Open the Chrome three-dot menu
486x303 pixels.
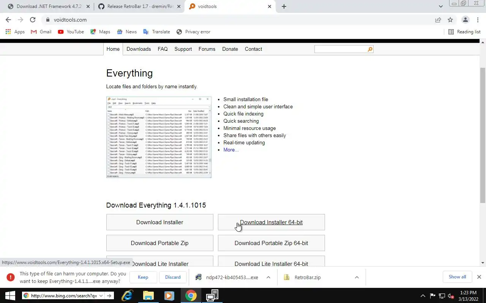click(478, 20)
